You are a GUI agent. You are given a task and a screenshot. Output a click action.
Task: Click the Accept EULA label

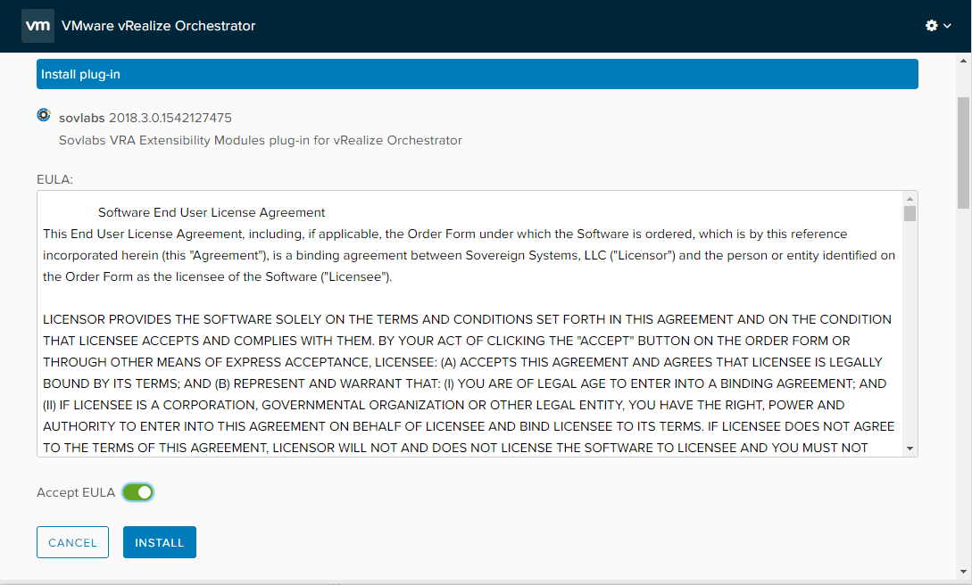(76, 492)
